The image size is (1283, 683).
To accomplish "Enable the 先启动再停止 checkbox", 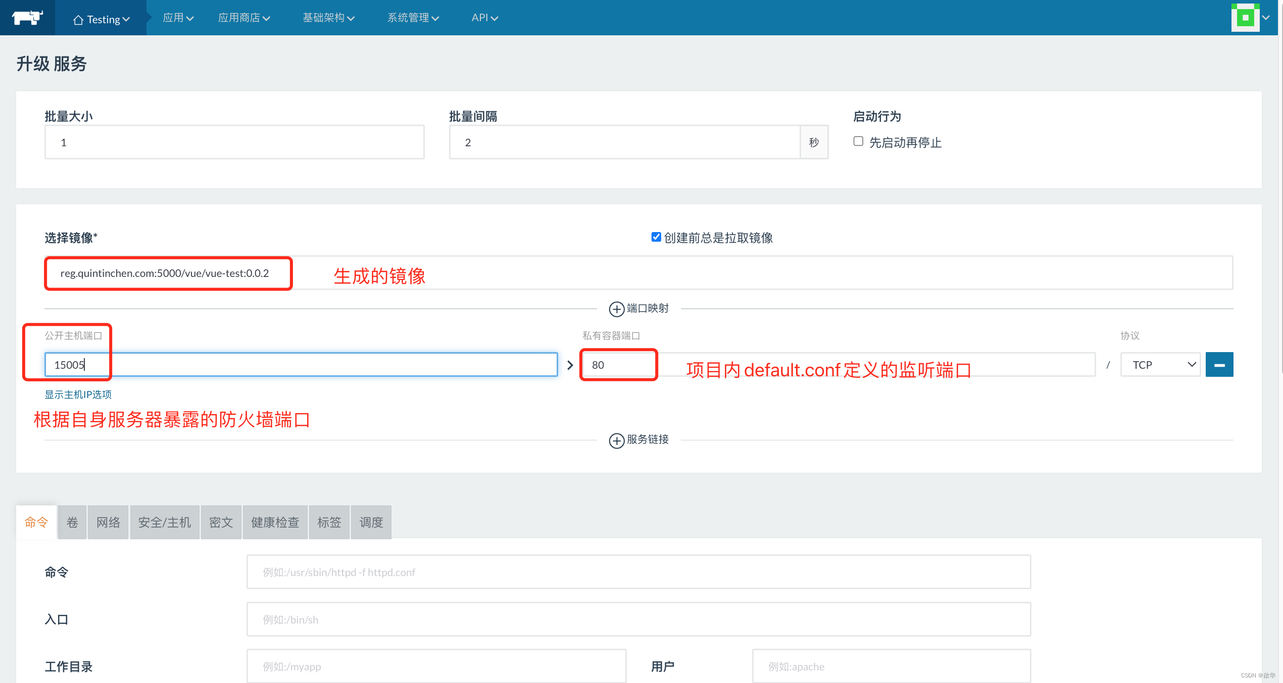I will [858, 141].
